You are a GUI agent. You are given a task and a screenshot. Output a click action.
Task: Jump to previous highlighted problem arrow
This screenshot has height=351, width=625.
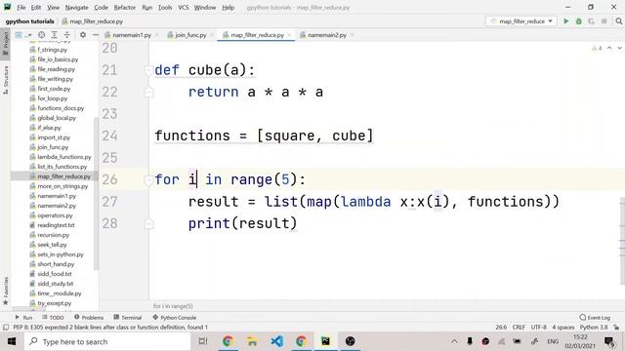[x=609, y=48]
